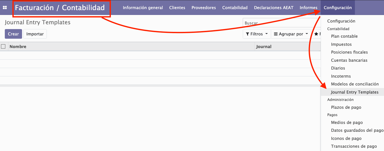Open Posiciones fiscales menu entry
Viewport: 384px width, 151px height.
pos(349,52)
